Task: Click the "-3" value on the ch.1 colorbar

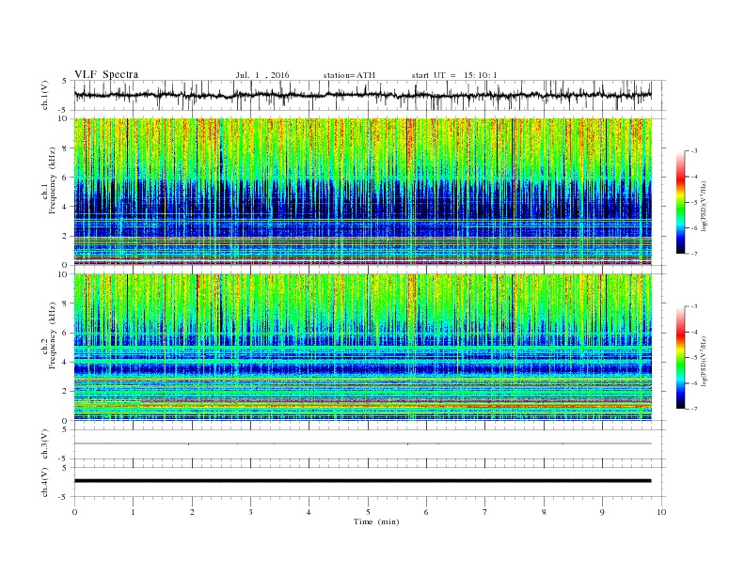Action: click(x=693, y=151)
